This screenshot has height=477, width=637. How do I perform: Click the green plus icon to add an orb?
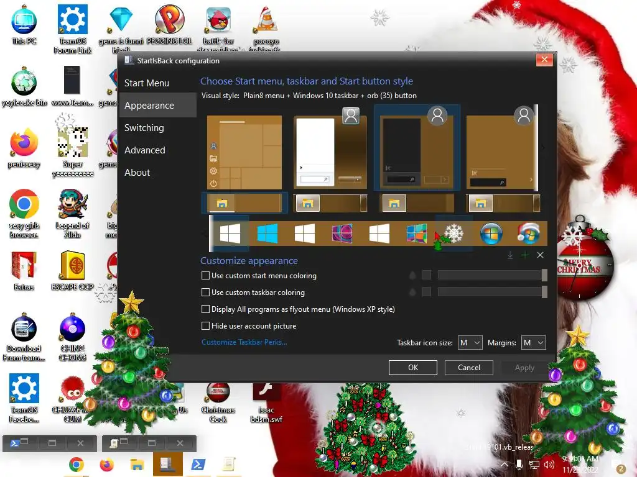point(525,255)
